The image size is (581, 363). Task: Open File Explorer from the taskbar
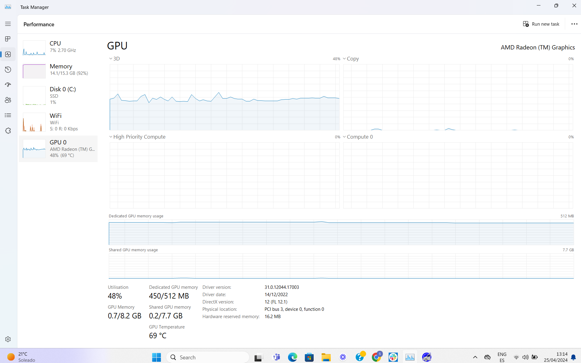(326, 357)
